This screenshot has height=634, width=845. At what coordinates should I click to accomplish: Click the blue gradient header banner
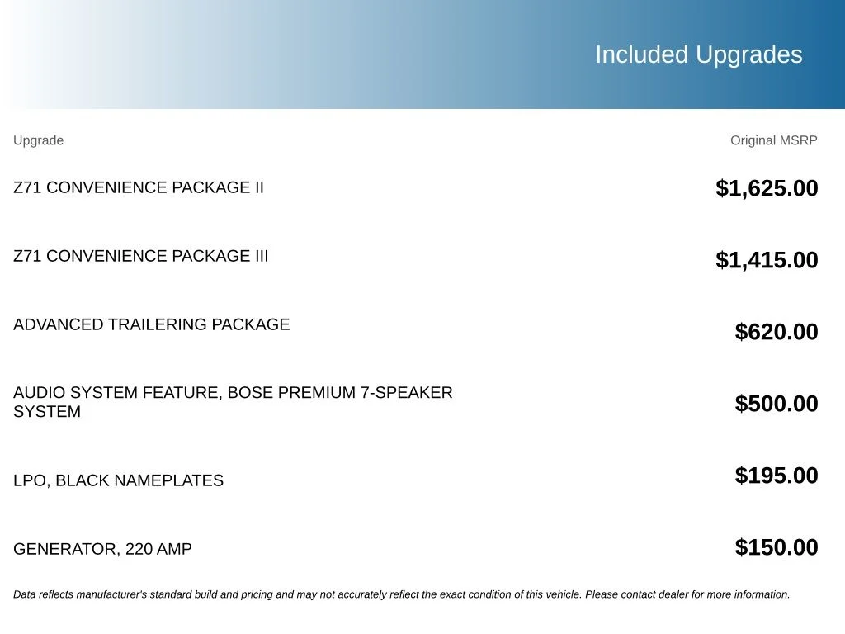422,54
